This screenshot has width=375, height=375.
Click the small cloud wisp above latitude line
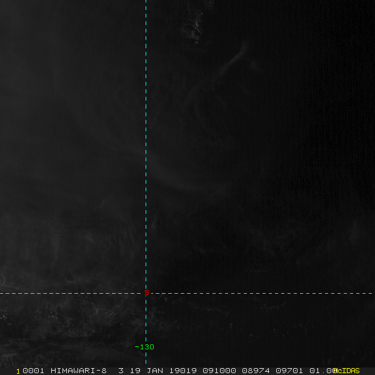tap(154, 222)
